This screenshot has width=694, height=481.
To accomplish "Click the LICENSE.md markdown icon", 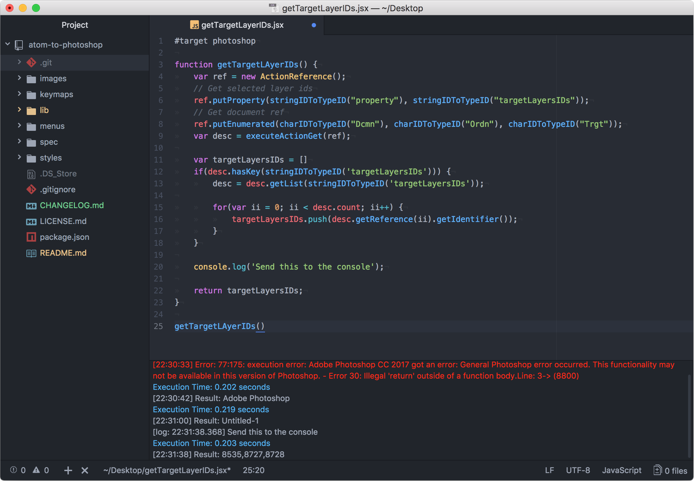I will [31, 222].
